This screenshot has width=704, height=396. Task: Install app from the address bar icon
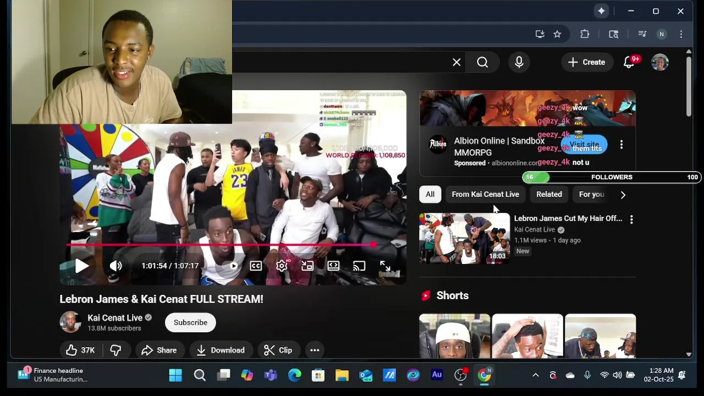coord(540,34)
